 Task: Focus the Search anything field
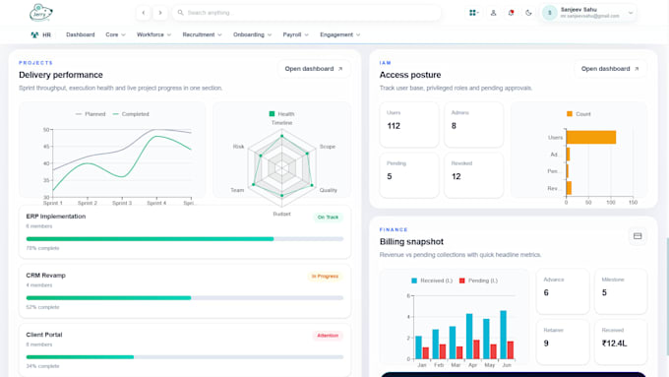tap(306, 13)
